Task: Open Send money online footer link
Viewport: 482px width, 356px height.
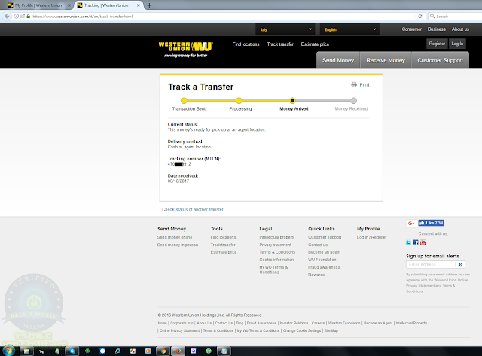Action: 175,237
